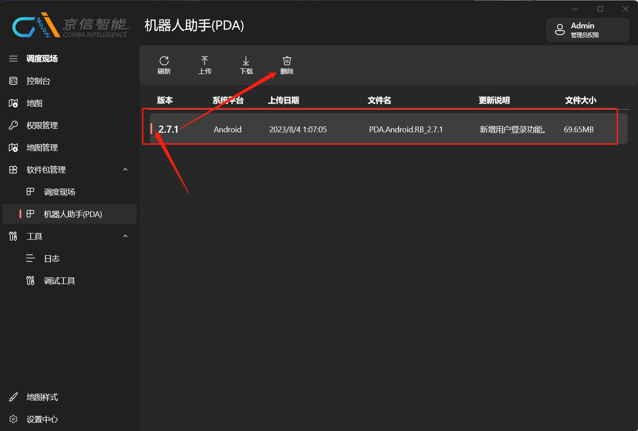Viewport: 638px width, 431px height.
Task: Open 地图样式 map style settings
Action: click(x=42, y=397)
